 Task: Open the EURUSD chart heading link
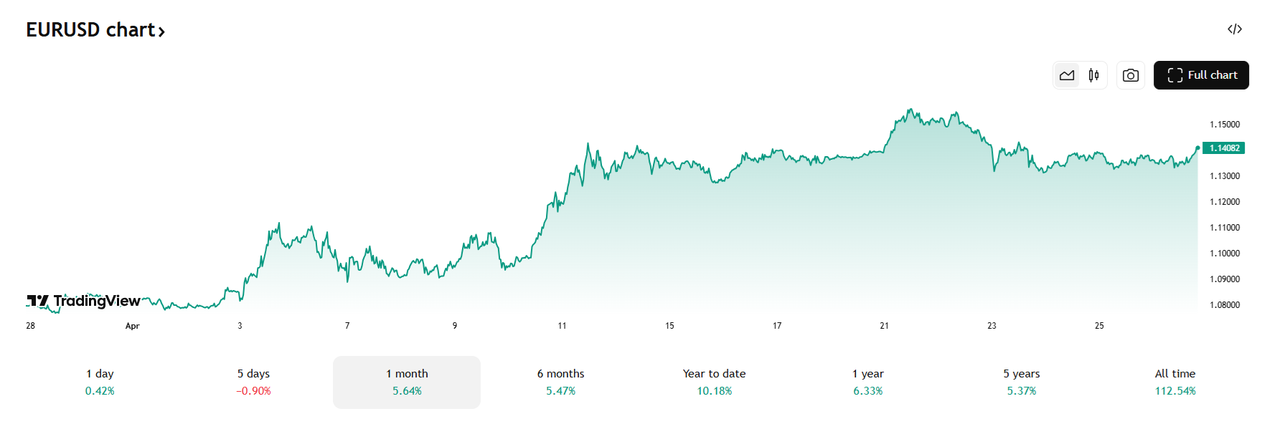[90, 30]
